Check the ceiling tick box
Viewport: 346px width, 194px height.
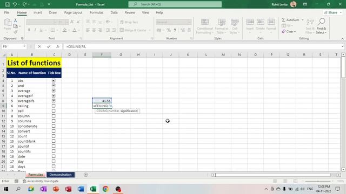[54, 106]
